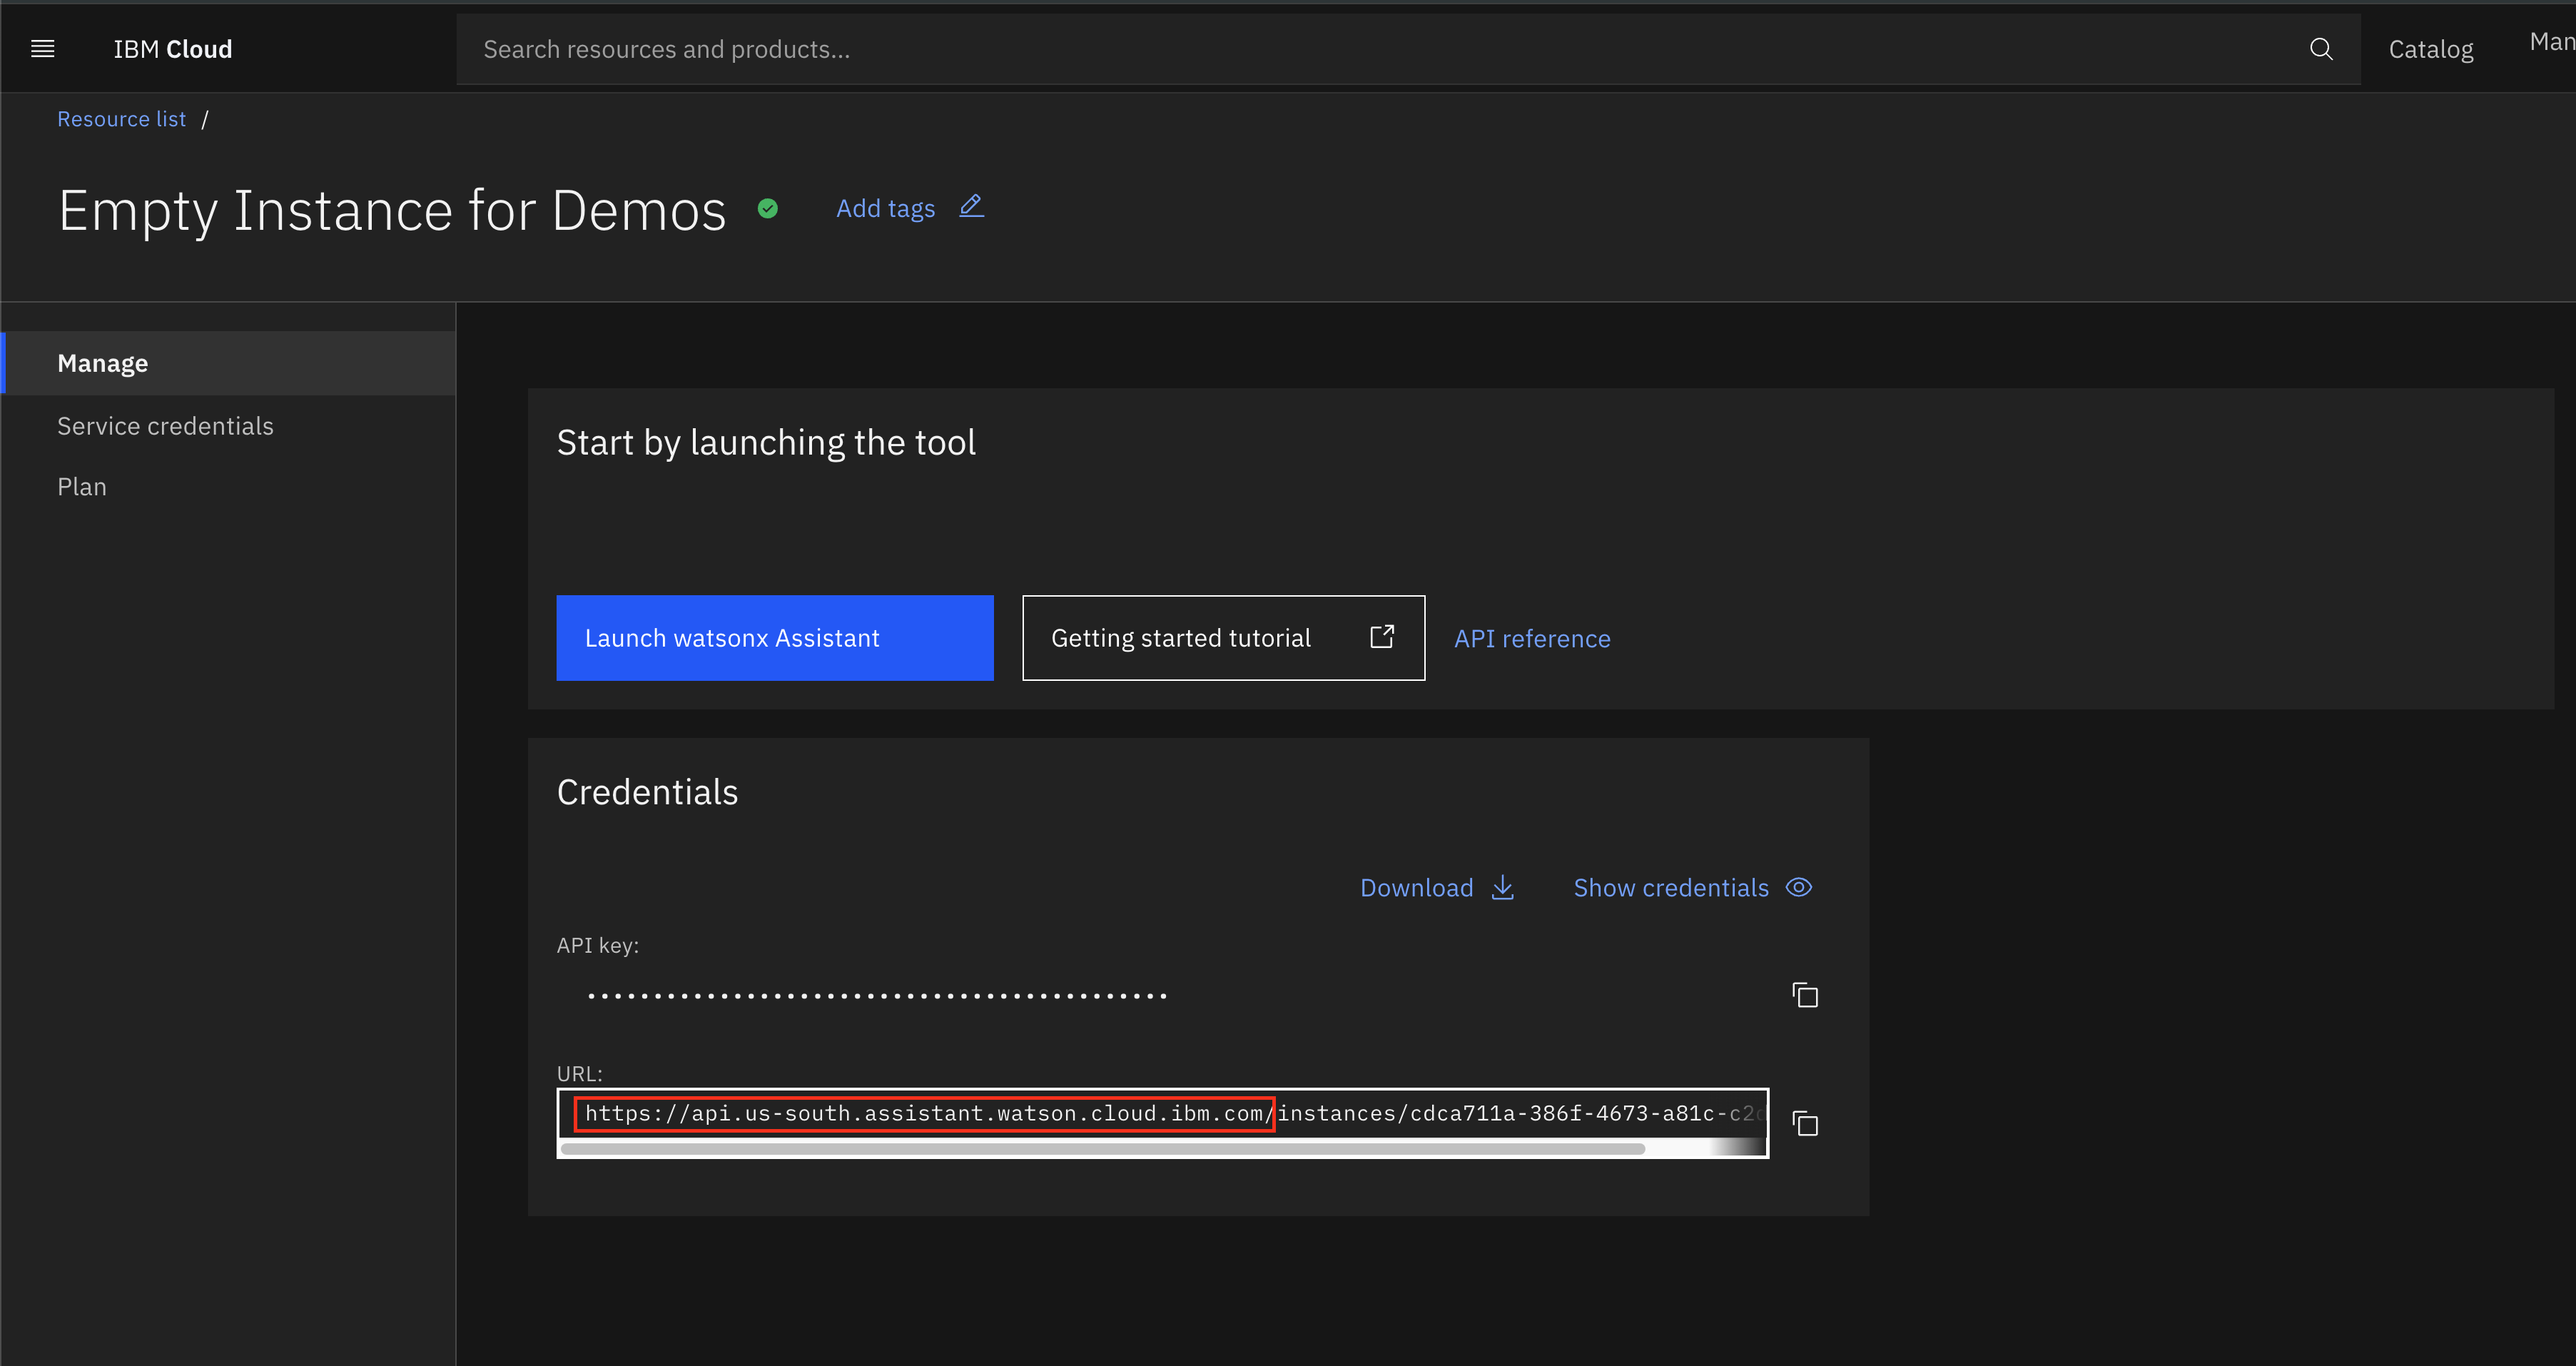Open the Plan section
This screenshot has width=2576, height=1366.
coord(82,487)
